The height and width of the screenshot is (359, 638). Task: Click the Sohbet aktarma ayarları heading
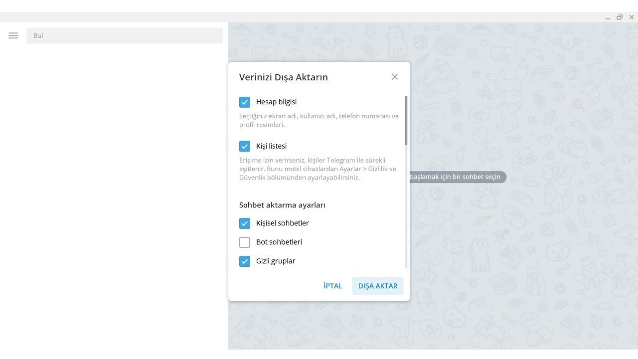(x=282, y=205)
